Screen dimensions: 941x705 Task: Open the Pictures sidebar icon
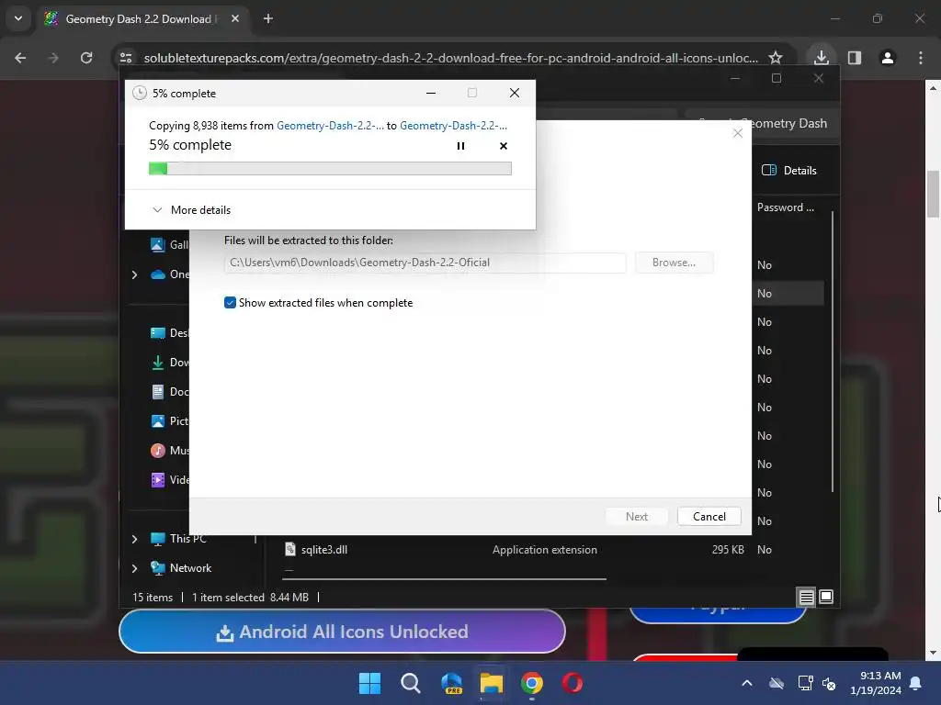point(158,420)
